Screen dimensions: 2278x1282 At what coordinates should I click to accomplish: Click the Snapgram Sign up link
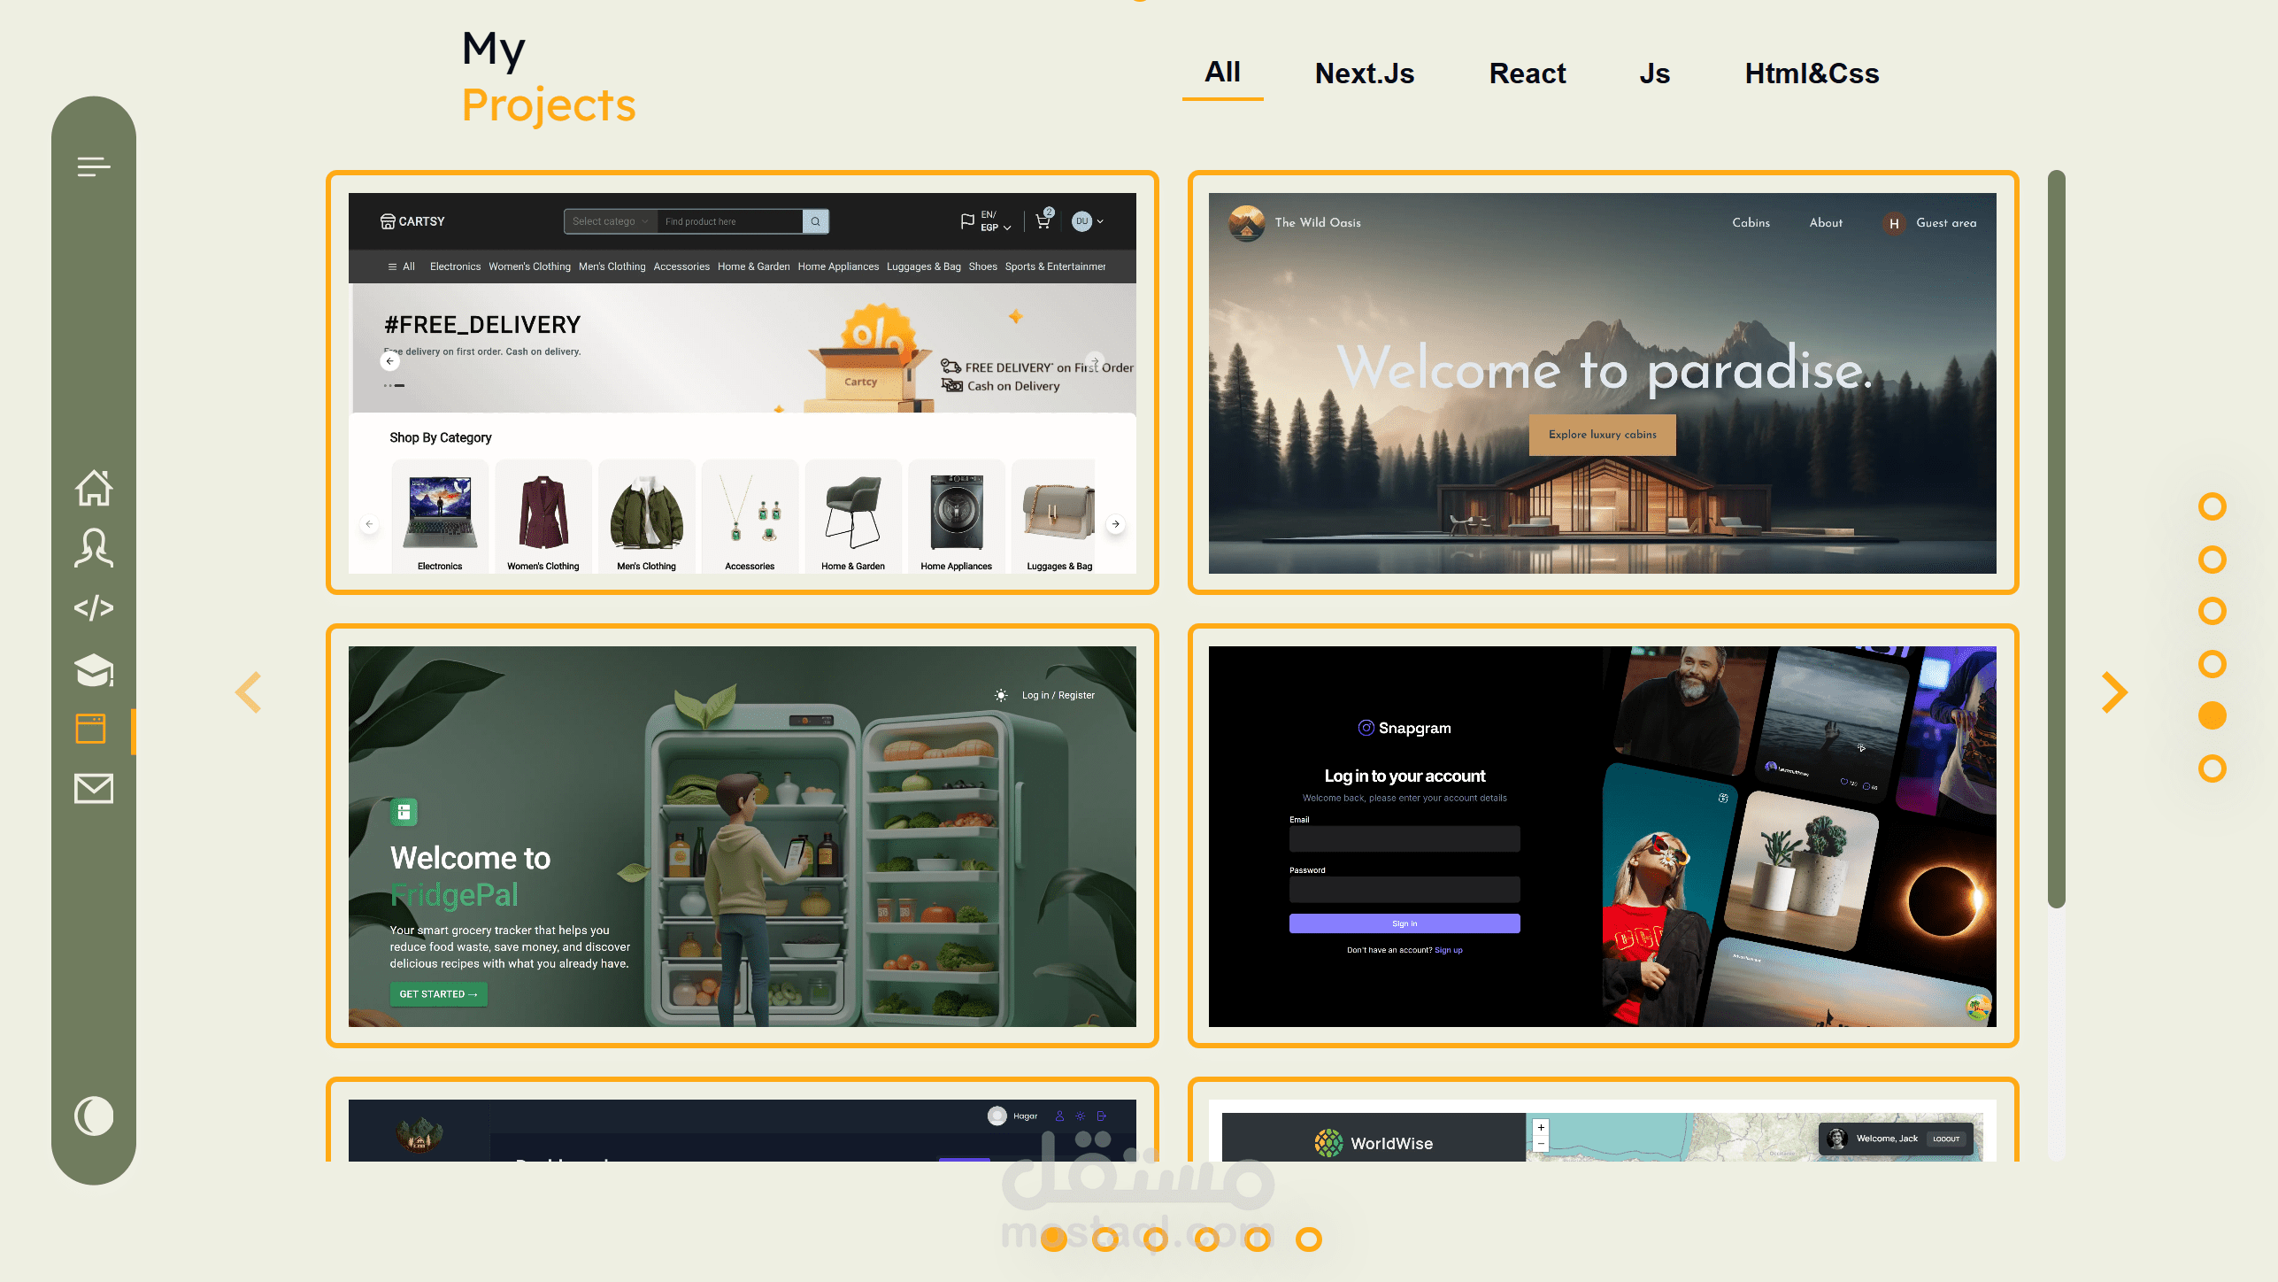click(x=1448, y=950)
